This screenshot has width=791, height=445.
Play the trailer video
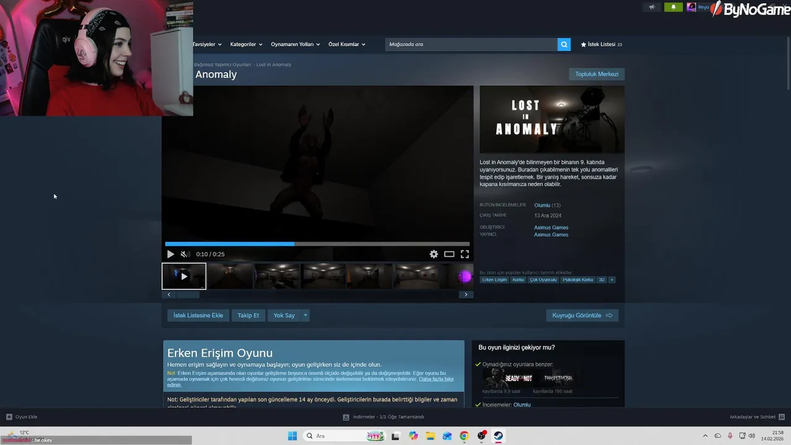tap(171, 254)
